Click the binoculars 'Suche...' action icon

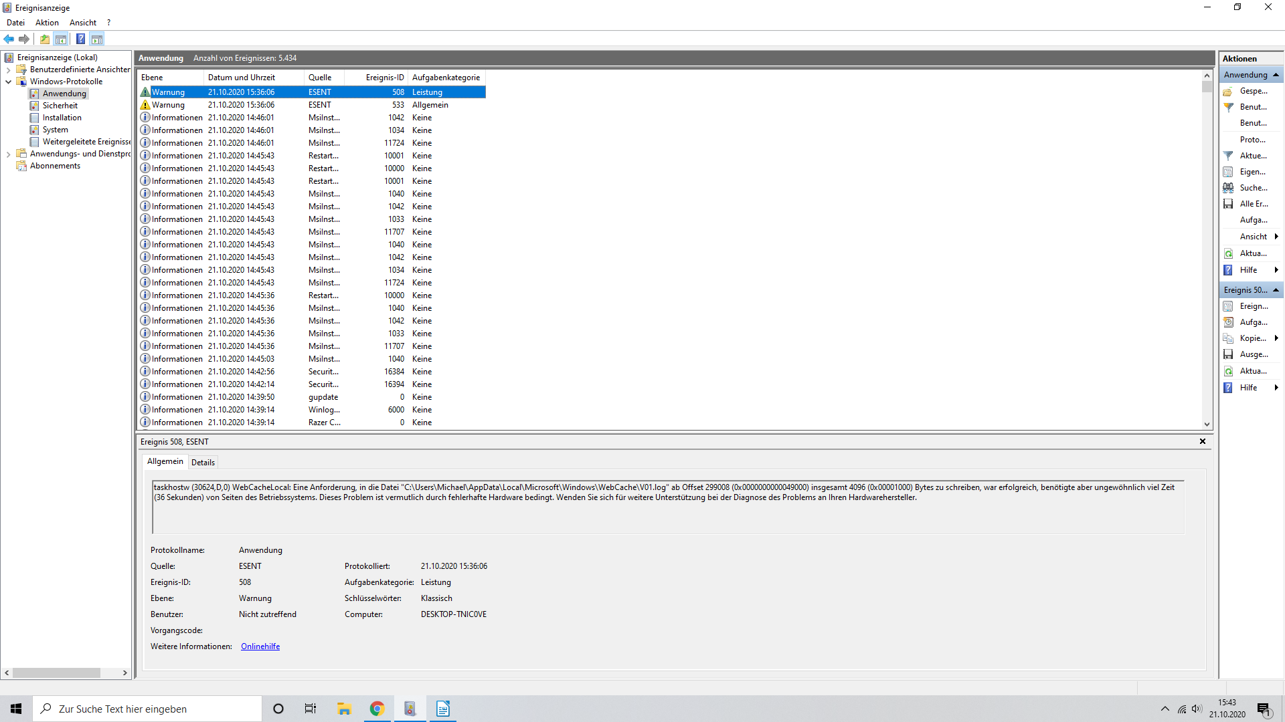(x=1228, y=188)
